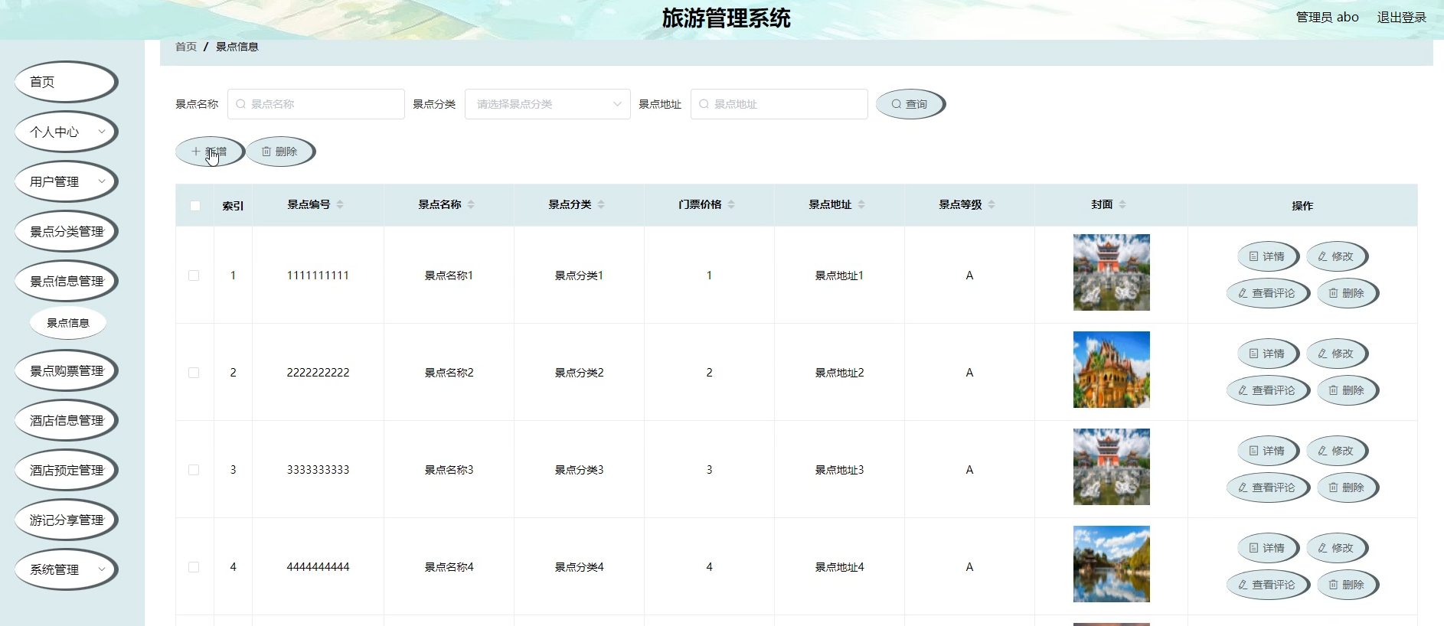Click the 景点地址 search input
This screenshot has height=626, width=1444.
tap(779, 104)
